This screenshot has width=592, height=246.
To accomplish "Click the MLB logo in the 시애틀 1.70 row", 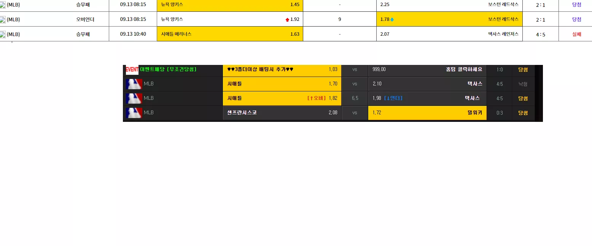I will click(134, 84).
